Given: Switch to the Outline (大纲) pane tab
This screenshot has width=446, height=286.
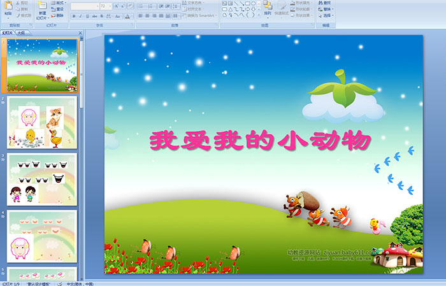Looking at the screenshot, I should [x=21, y=33].
